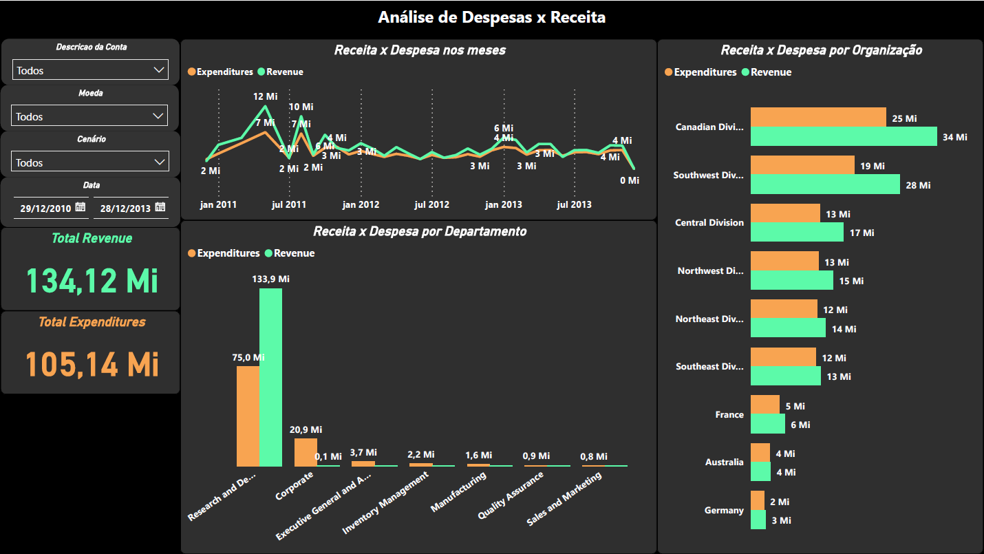This screenshot has height=554, width=984.
Task: Pick Revenue legend marker in Organização chart
Action: (x=745, y=72)
